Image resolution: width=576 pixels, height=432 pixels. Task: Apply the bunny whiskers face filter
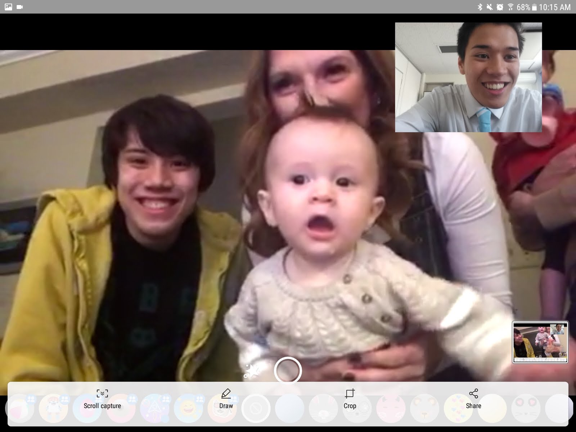[x=323, y=409]
